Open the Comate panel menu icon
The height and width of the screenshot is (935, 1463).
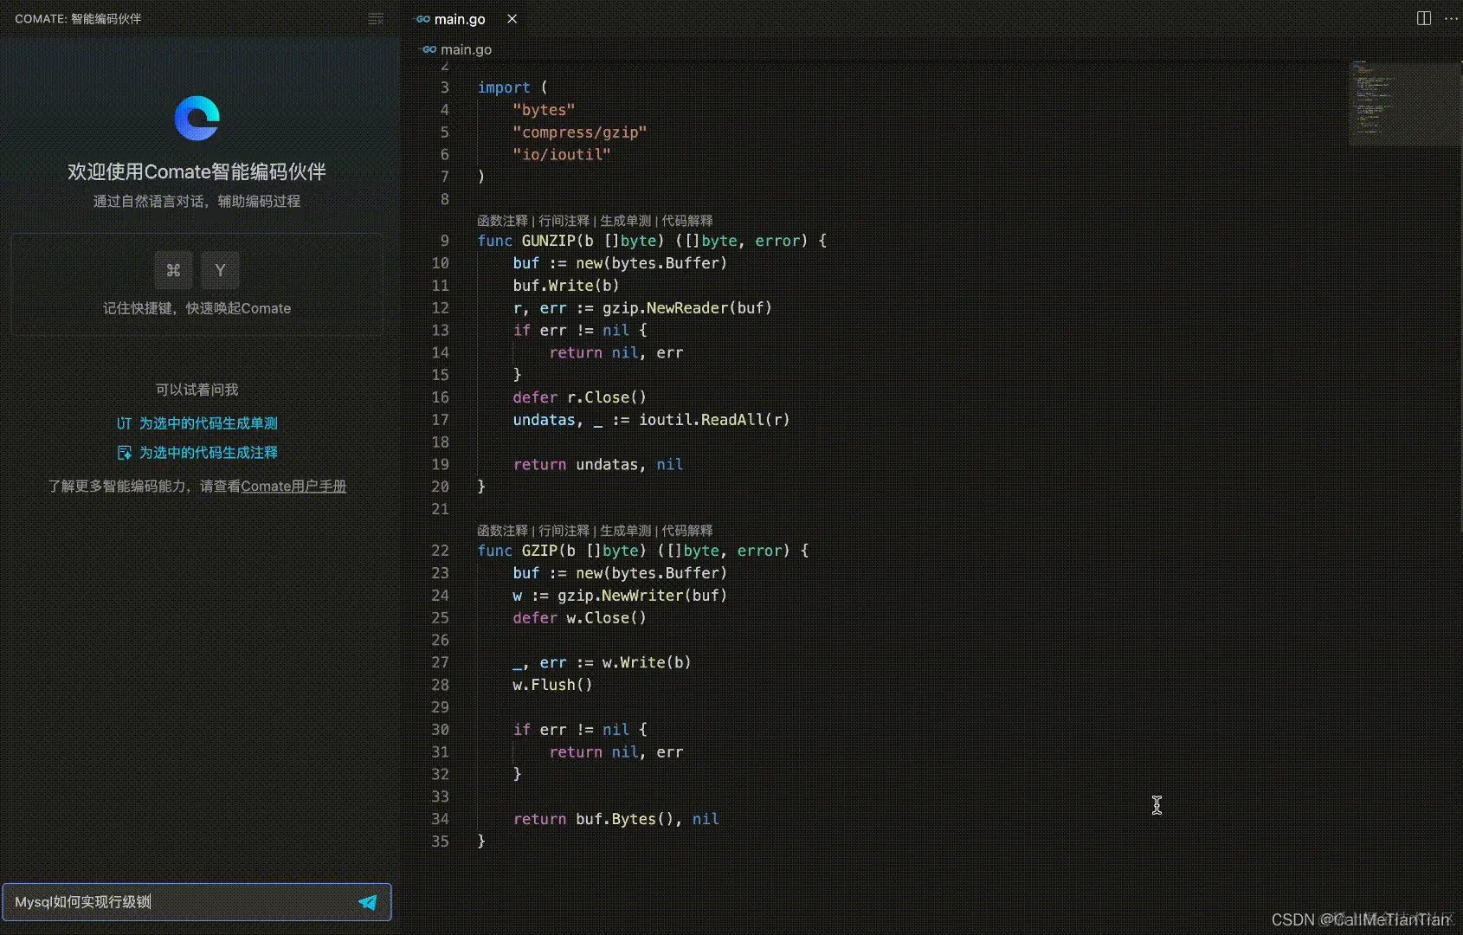[376, 19]
